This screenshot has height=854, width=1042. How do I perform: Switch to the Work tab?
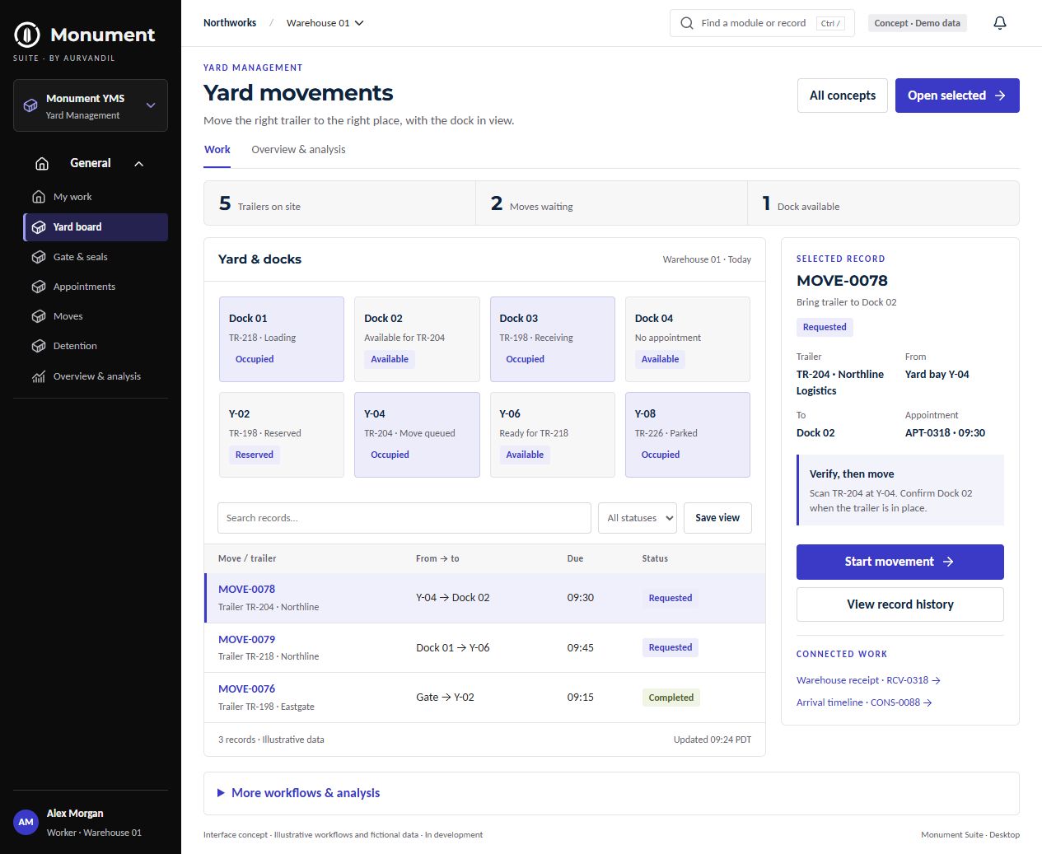point(217,150)
